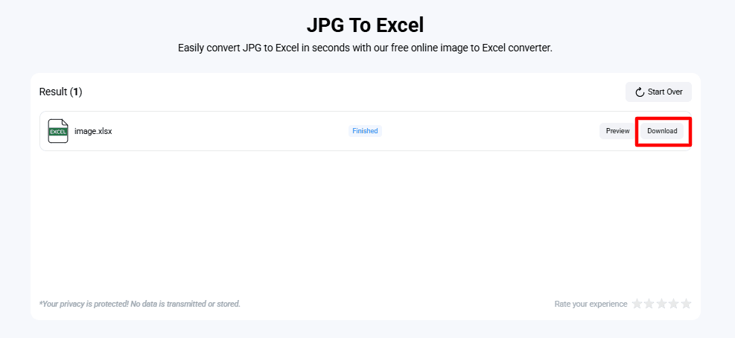Viewport: 735px width, 338px height.
Task: Select the third rating star
Action: pos(661,304)
